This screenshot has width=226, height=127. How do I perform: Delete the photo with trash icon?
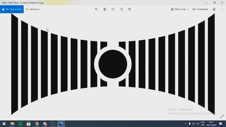coord(105,9)
